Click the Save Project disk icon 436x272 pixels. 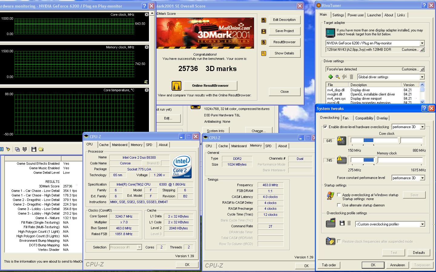click(x=264, y=31)
